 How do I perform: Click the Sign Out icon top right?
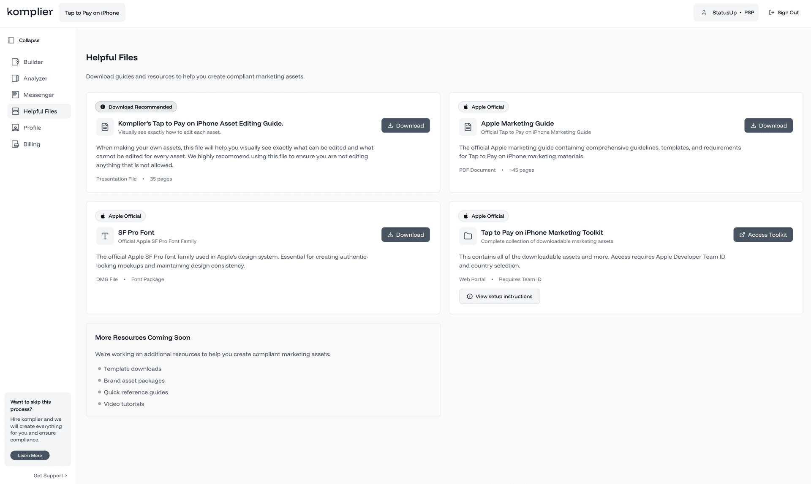772,12
